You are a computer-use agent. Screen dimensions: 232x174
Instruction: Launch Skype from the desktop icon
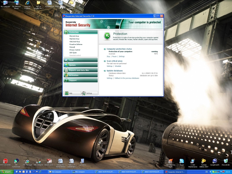[182, 162]
